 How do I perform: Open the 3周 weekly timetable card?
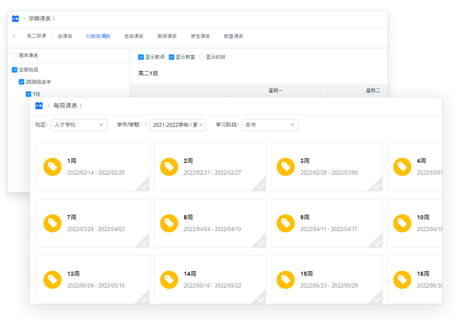click(x=326, y=166)
